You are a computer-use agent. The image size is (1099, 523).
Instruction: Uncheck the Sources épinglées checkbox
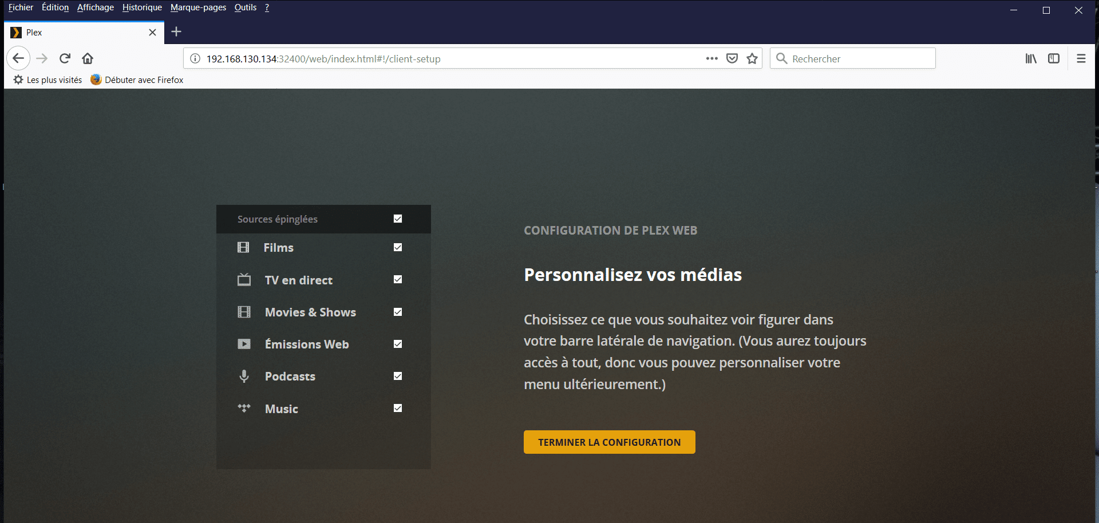coord(397,219)
